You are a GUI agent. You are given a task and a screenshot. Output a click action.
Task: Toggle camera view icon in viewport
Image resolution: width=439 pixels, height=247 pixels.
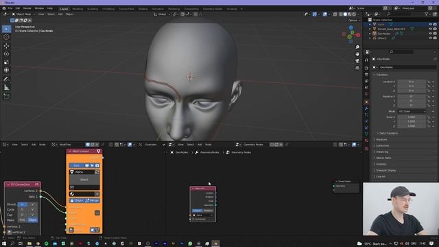pyautogui.click(x=357, y=61)
